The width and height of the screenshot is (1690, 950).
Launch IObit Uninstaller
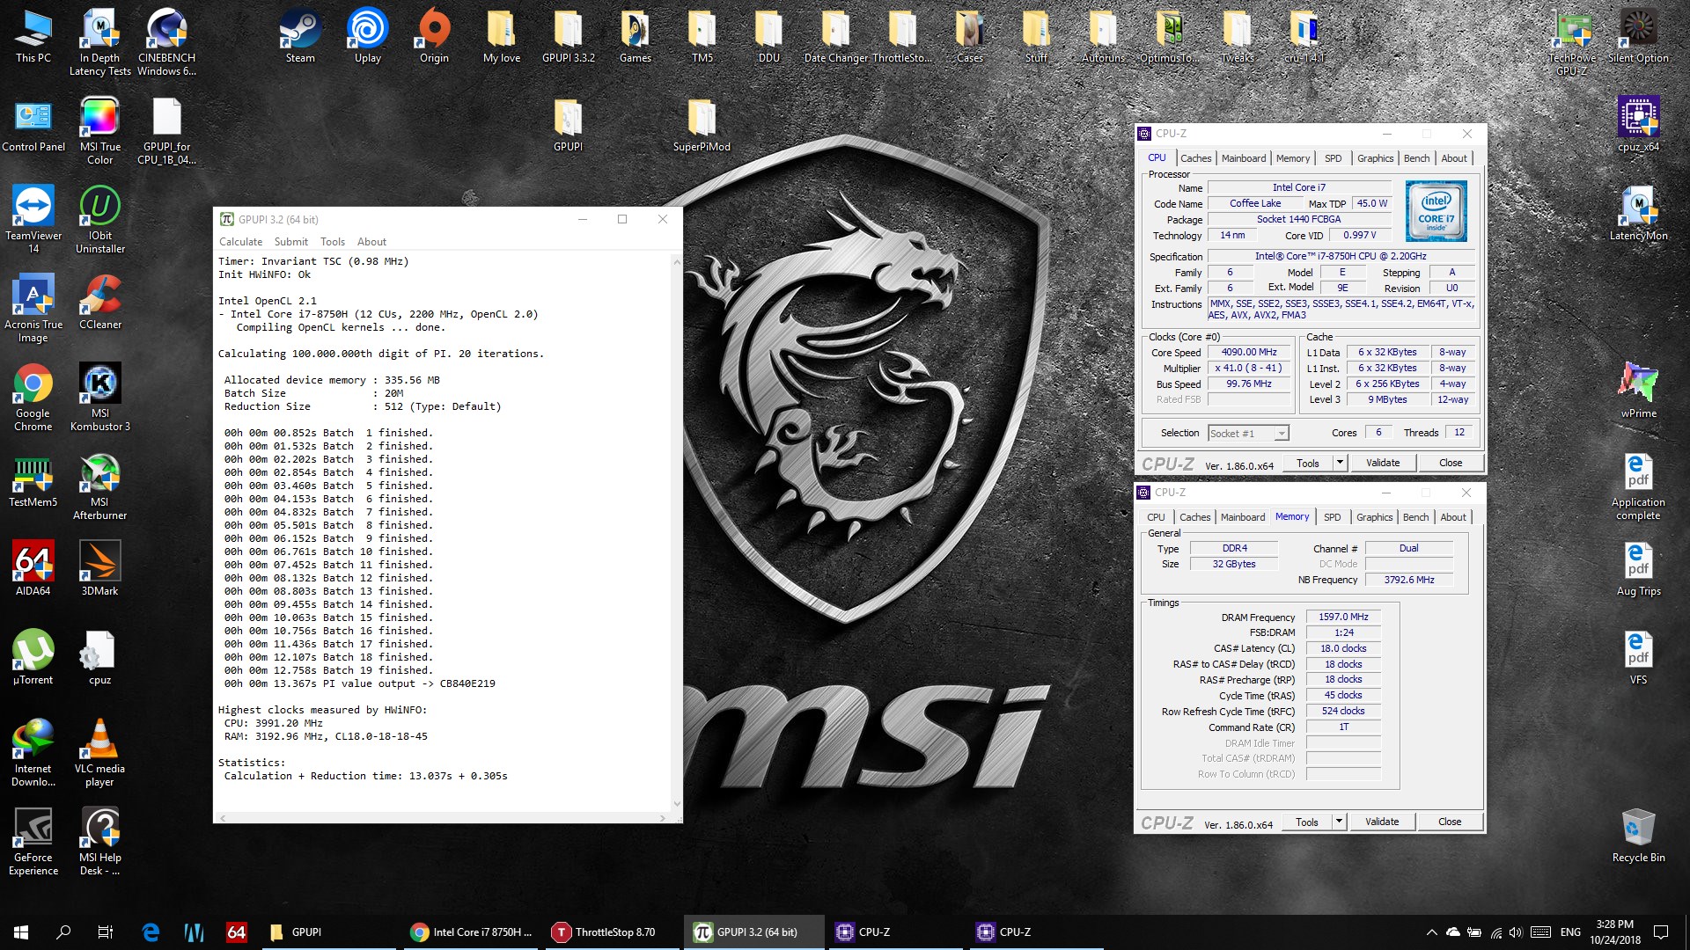coord(100,219)
